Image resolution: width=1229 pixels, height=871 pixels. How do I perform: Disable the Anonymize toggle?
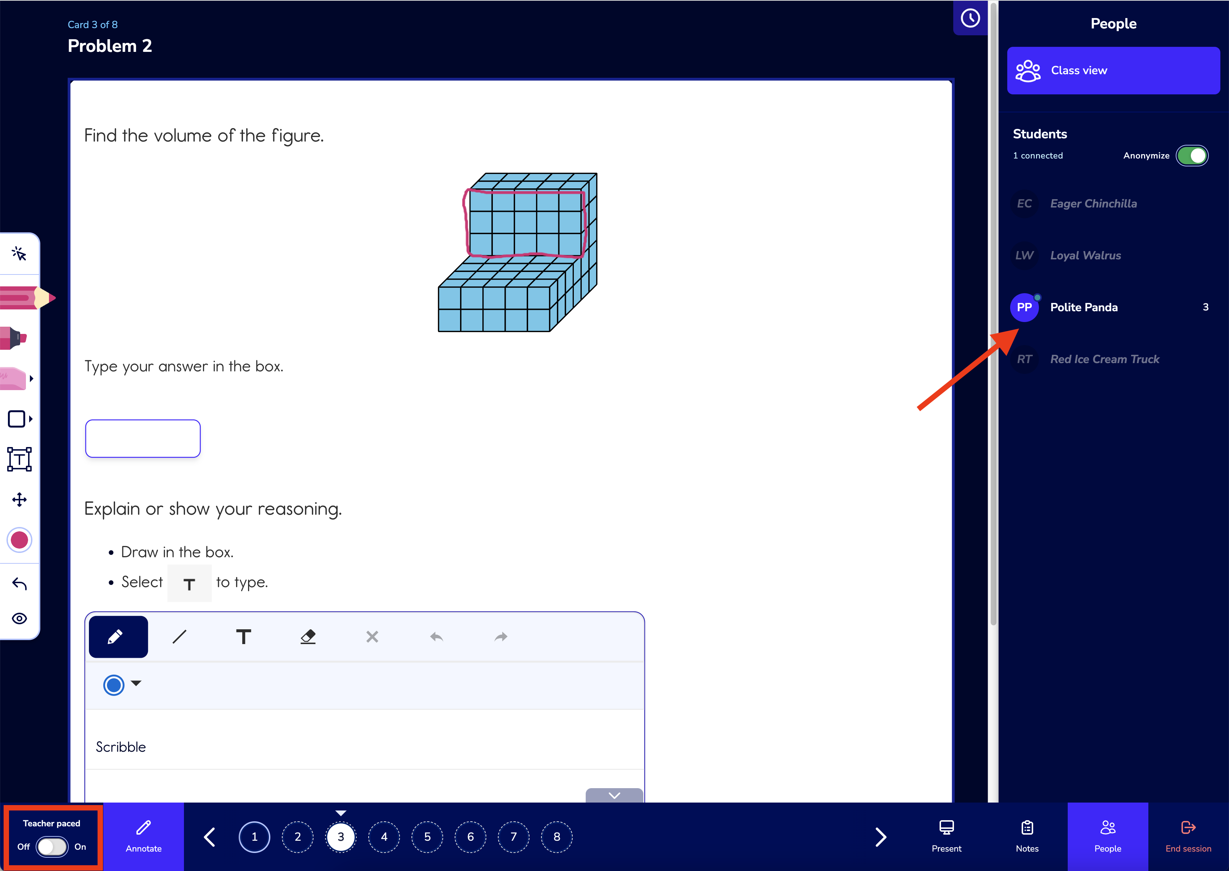coord(1192,156)
